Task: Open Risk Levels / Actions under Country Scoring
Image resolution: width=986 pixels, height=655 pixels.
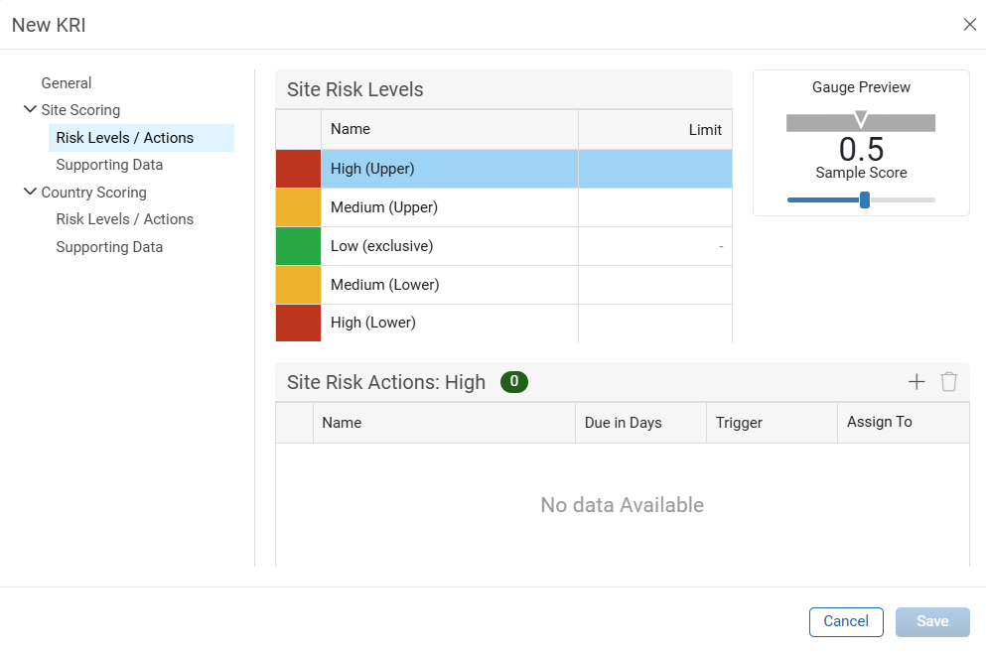Action: click(124, 219)
